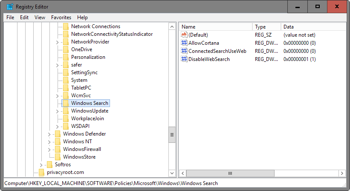Click the WSDAPI folder icon
The image size is (350, 191).
tap(66, 126)
